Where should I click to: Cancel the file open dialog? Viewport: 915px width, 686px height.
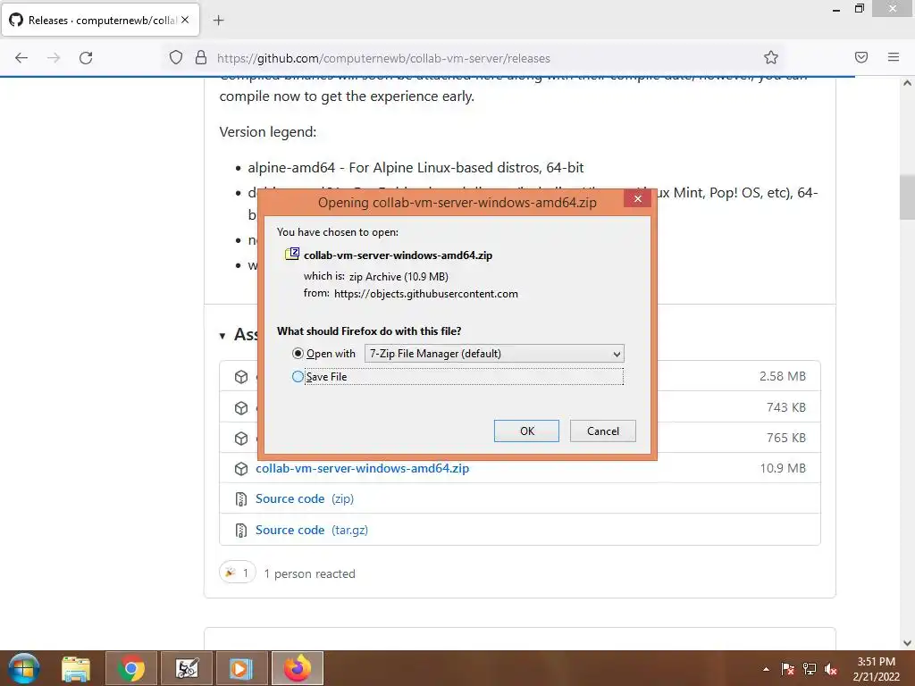tap(603, 431)
